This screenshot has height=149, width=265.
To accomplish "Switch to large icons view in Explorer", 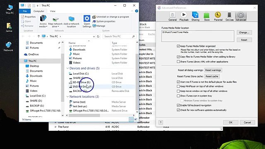I will tap(135, 120).
